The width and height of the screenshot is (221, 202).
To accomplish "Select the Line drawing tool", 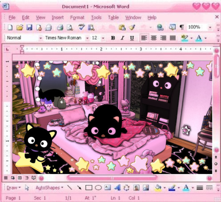I will [x=70, y=188].
